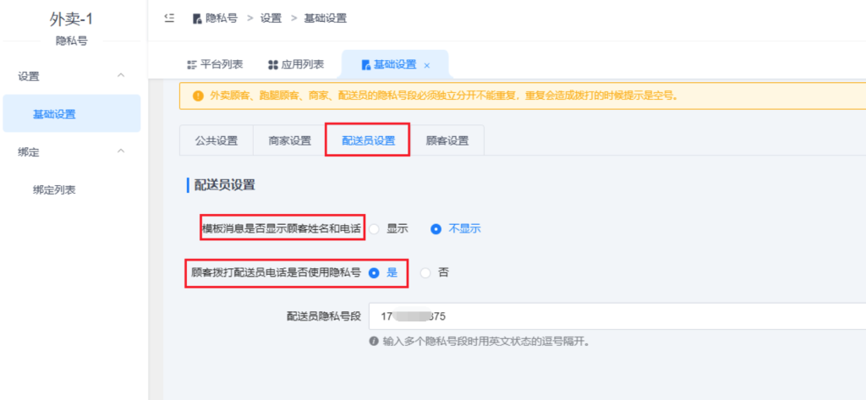The height and width of the screenshot is (400, 866).
Task: Collapse the 绑定 sidebar section
Action: [121, 151]
